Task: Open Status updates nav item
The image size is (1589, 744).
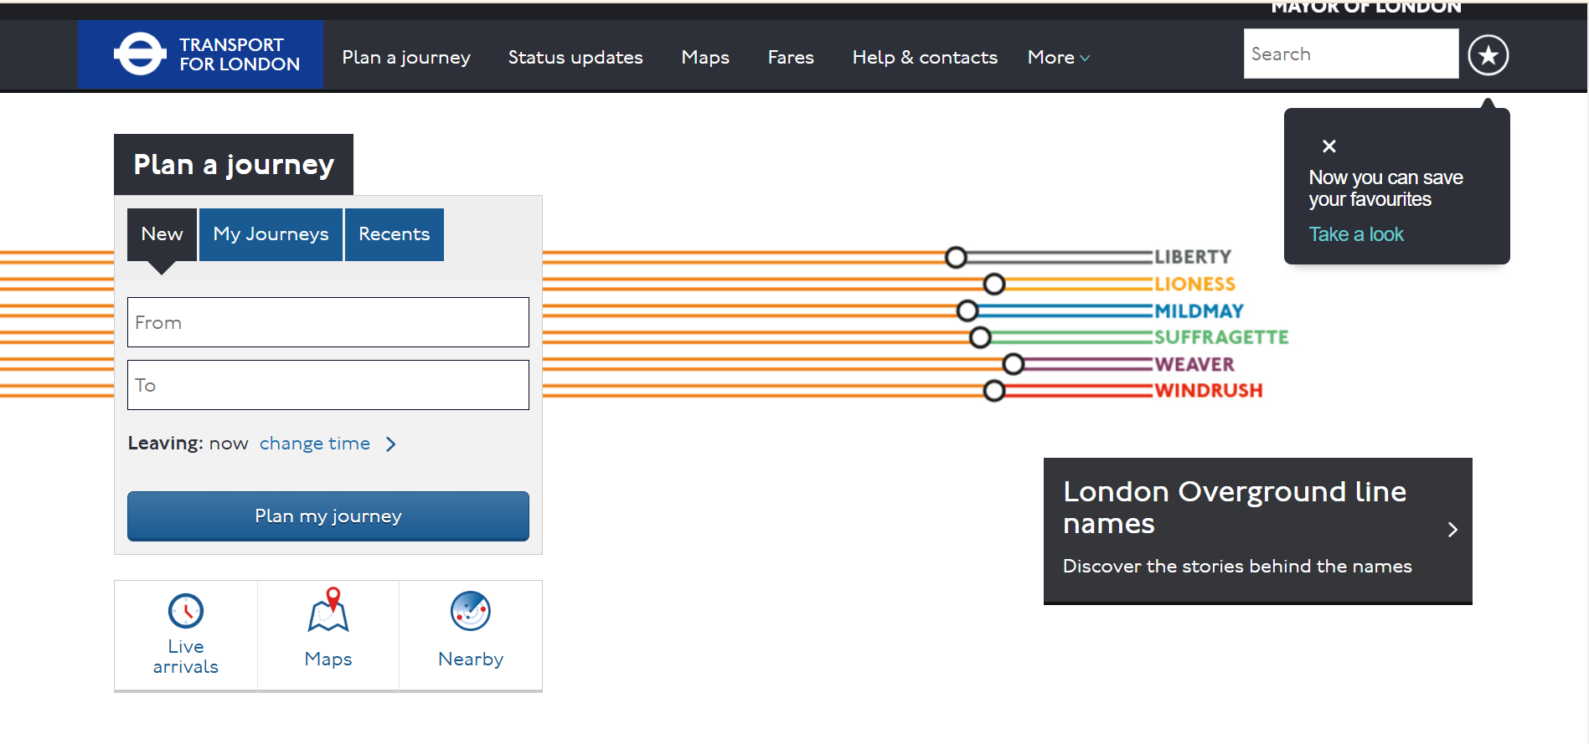Action: click(x=575, y=57)
